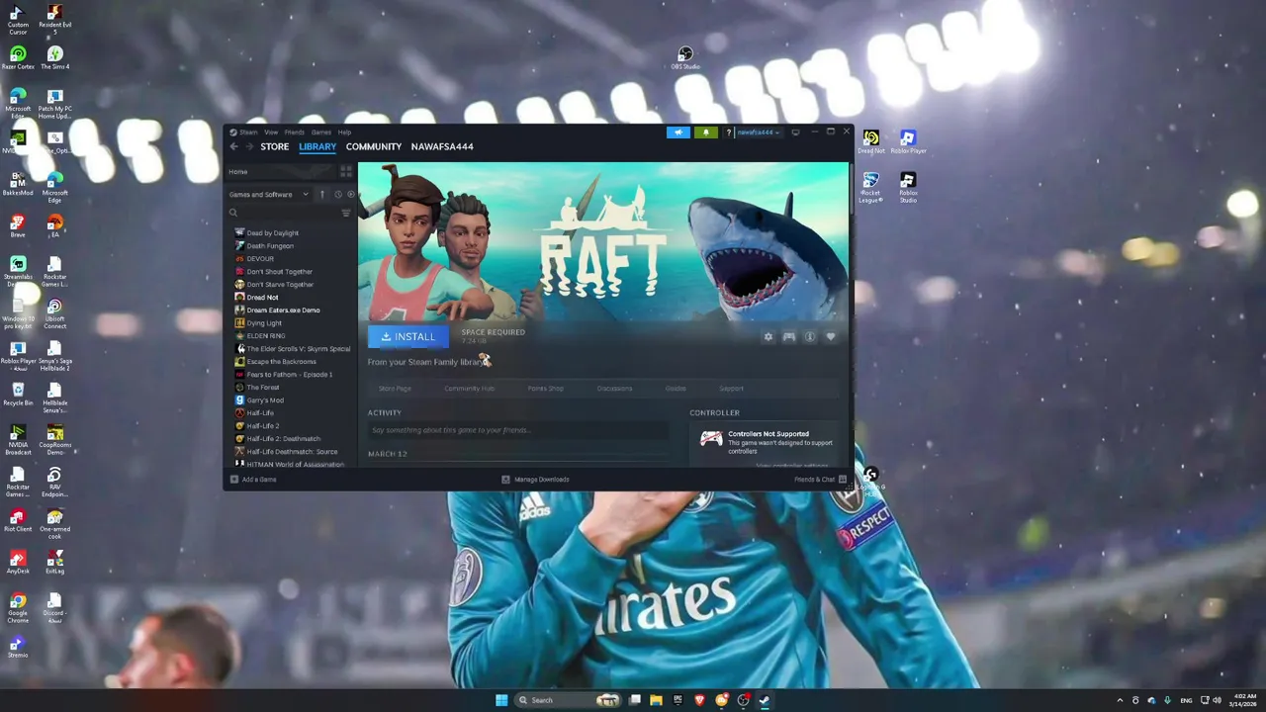
Task: Open Roblox Studio desktop shortcut
Action: click(x=908, y=187)
